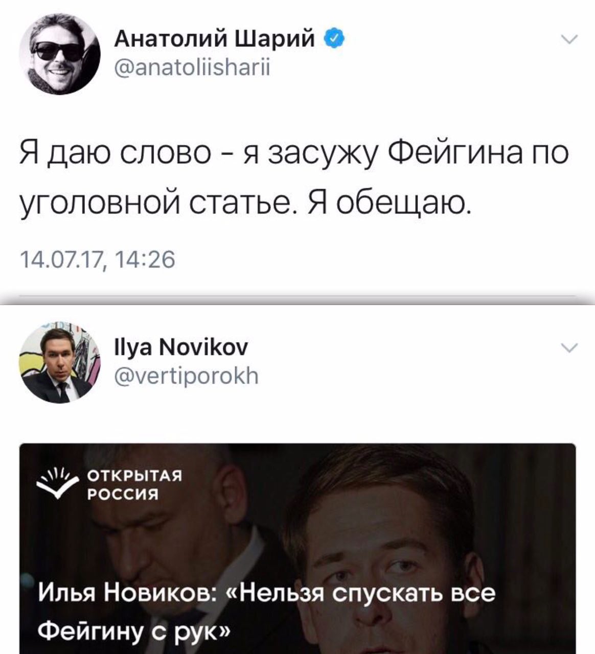Click the Ilya Novikov display name
Screen dimensions: 595x654
click(x=181, y=347)
